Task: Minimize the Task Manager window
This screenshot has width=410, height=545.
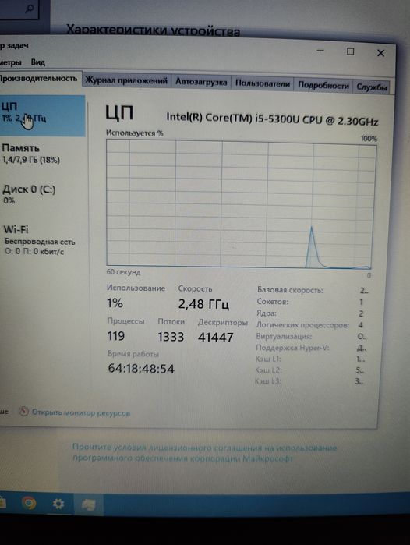Action: coord(320,51)
